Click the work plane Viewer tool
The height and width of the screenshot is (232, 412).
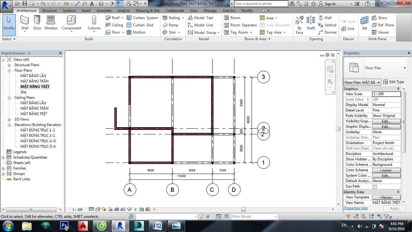point(380,32)
